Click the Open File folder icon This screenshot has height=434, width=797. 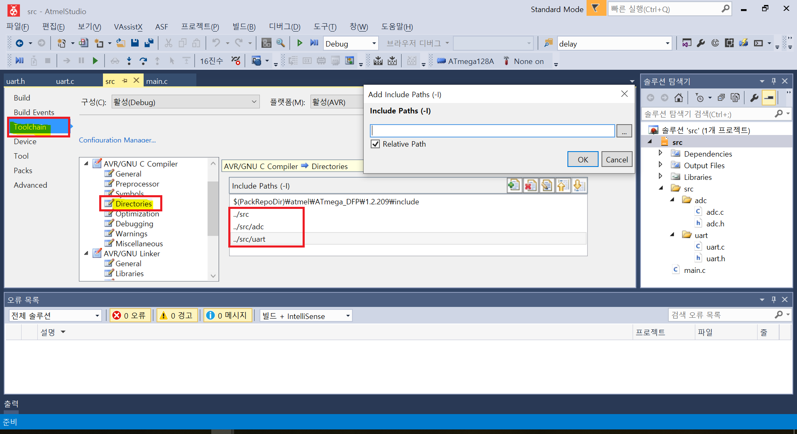pos(120,43)
